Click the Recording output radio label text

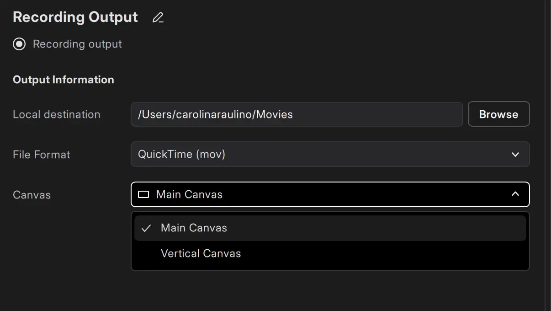tap(77, 44)
